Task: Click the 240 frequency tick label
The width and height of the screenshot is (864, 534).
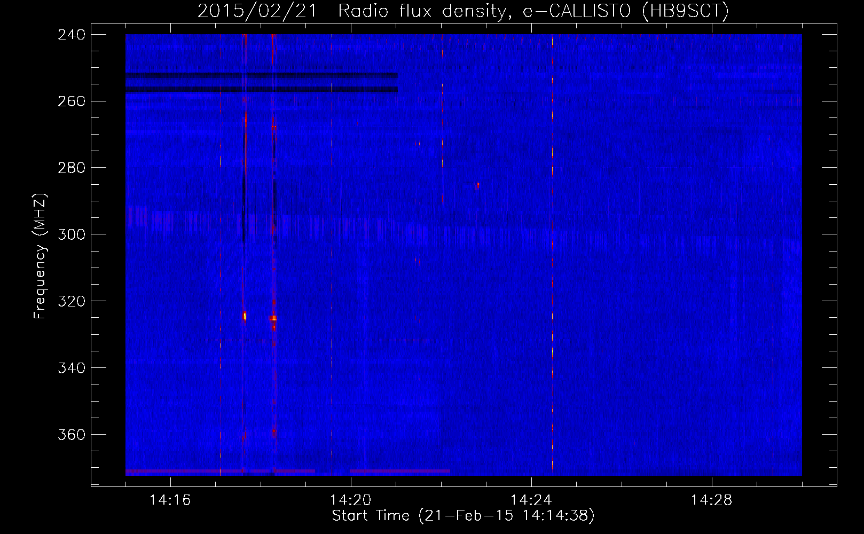Action: [x=70, y=34]
